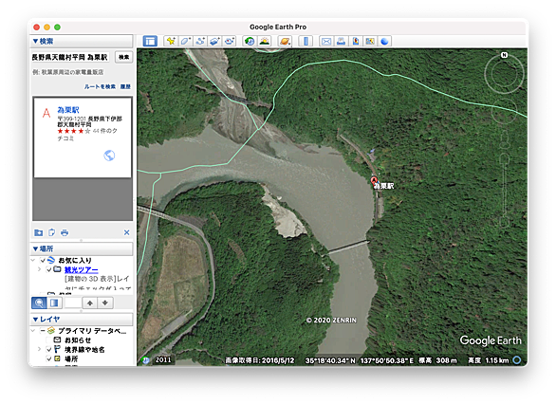The width and height of the screenshot is (556, 404).
Task: Copy search results to clipboard icon
Action: point(52,232)
